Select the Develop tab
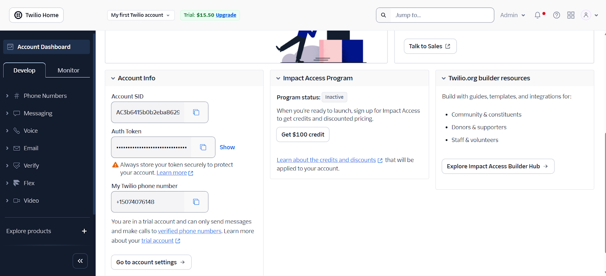This screenshot has height=276, width=606. click(24, 70)
